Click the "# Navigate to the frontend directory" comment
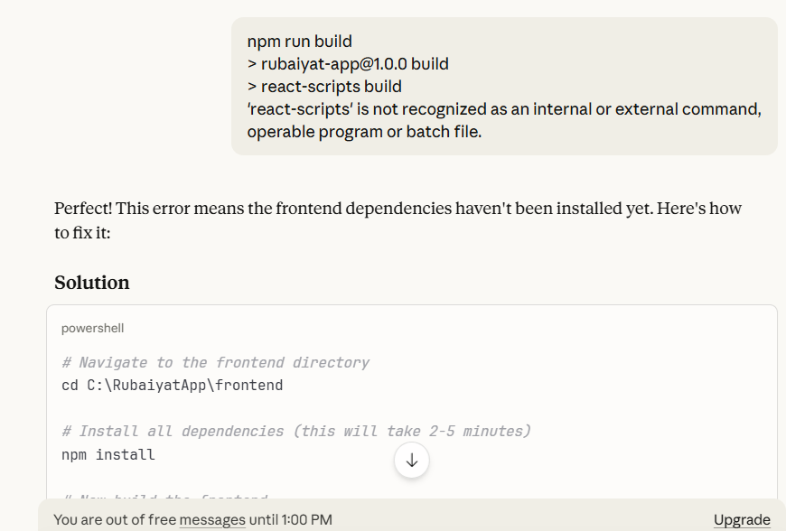Screen dimensions: 786x531 pyautogui.click(x=215, y=362)
